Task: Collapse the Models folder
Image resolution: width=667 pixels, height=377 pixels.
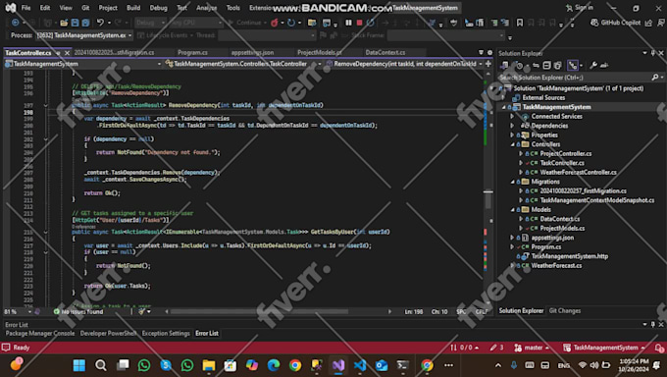Action: pos(513,209)
